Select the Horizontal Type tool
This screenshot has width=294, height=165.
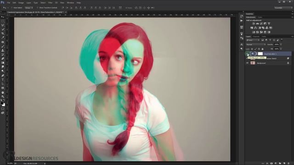pyautogui.click(x=3, y=80)
